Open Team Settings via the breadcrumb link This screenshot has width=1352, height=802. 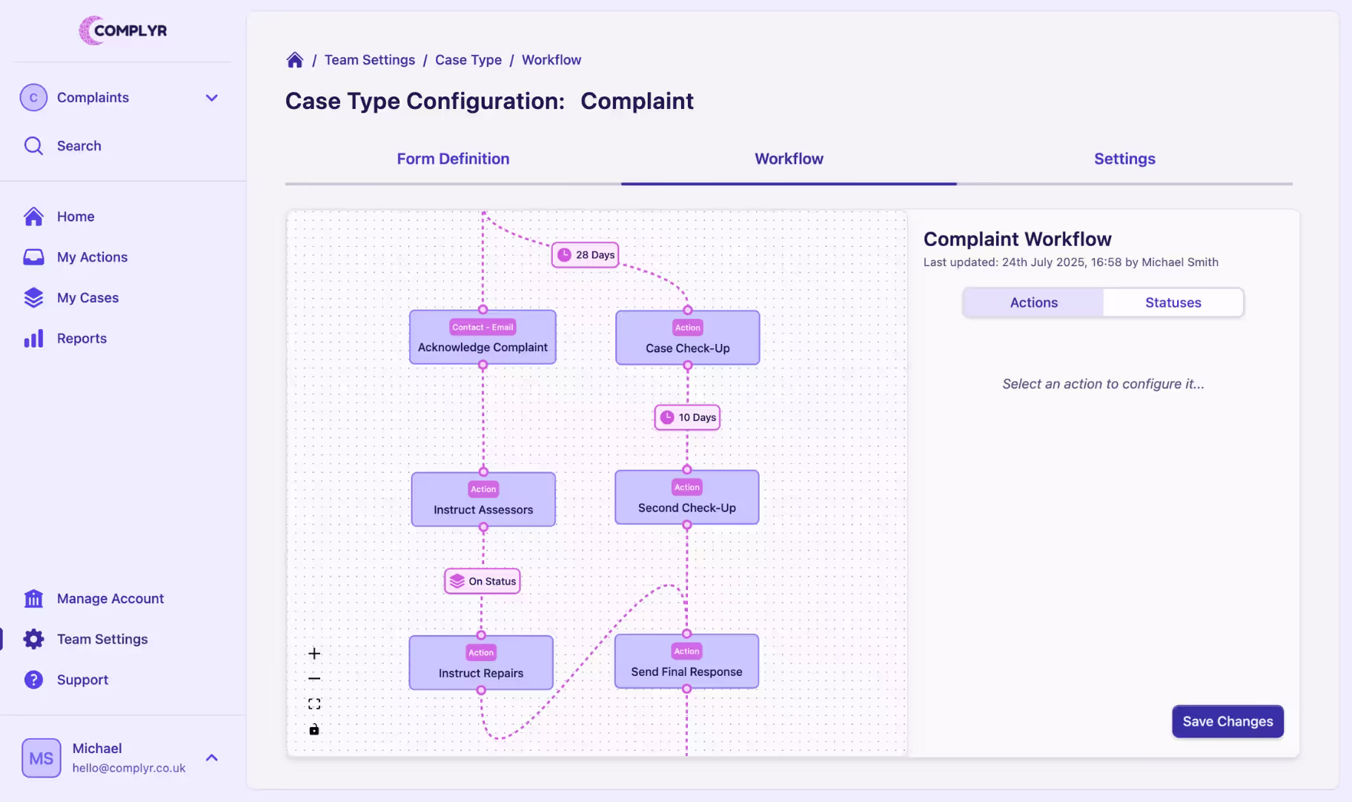(370, 59)
